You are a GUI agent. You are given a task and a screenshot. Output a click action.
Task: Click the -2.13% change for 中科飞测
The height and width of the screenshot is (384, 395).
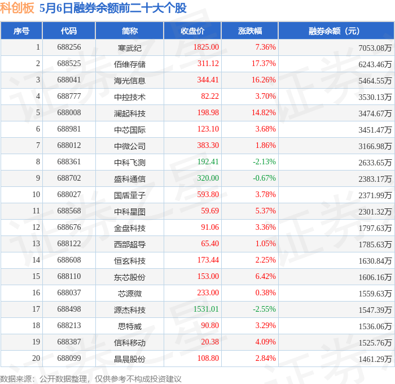264,162
